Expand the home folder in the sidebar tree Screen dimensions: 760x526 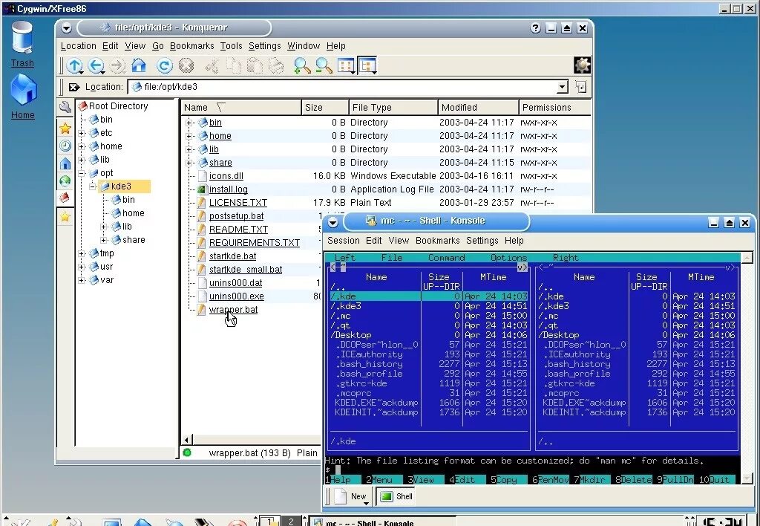pyautogui.click(x=82, y=146)
